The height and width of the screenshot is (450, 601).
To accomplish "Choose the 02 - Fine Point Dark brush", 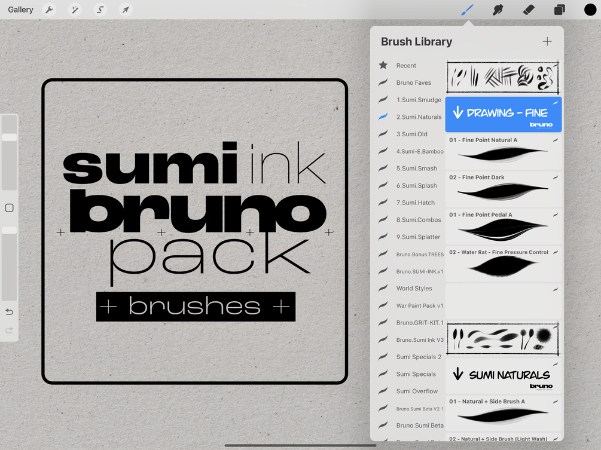I will point(504,189).
